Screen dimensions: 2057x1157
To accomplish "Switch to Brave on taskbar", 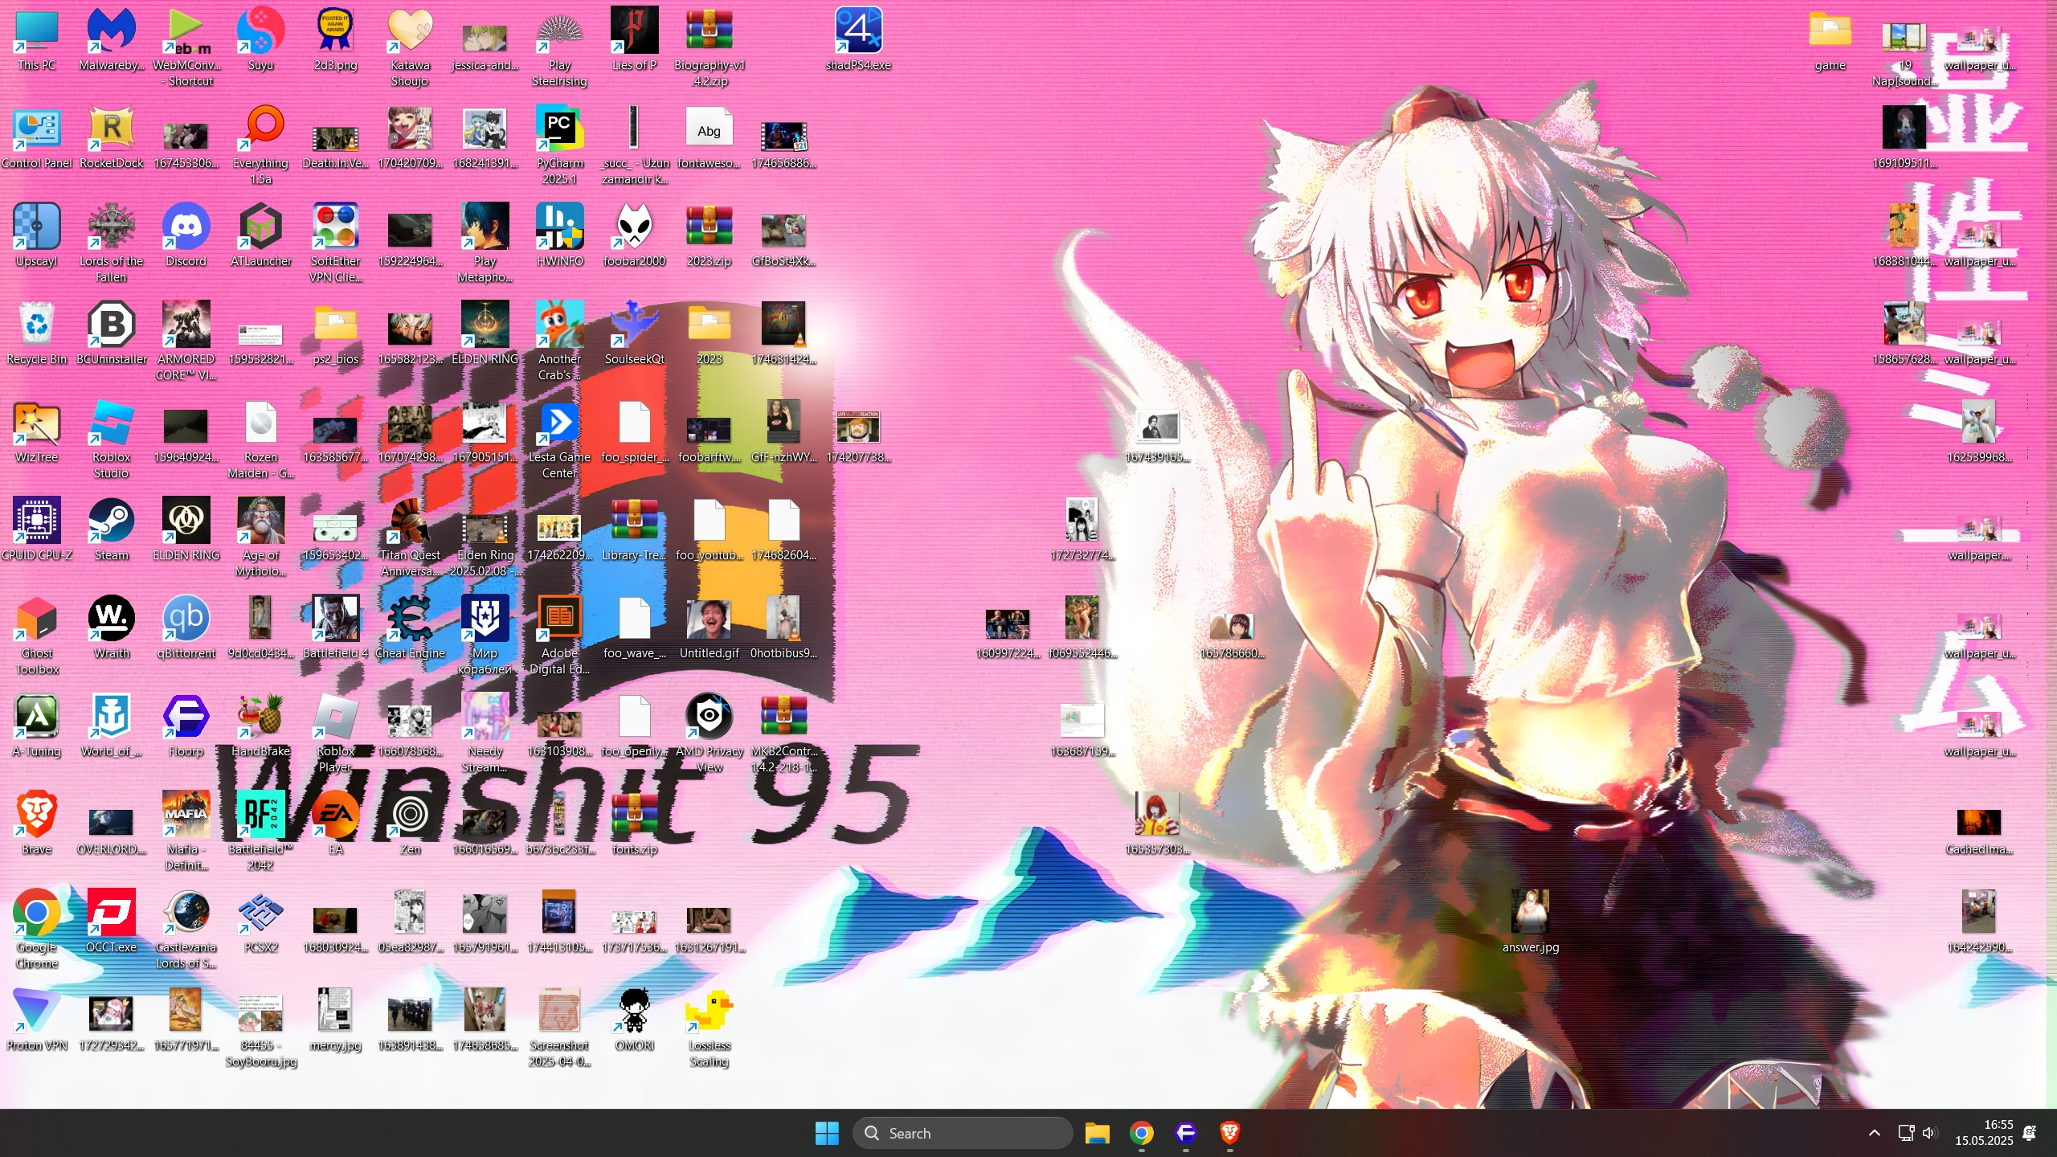I will pyautogui.click(x=1230, y=1133).
